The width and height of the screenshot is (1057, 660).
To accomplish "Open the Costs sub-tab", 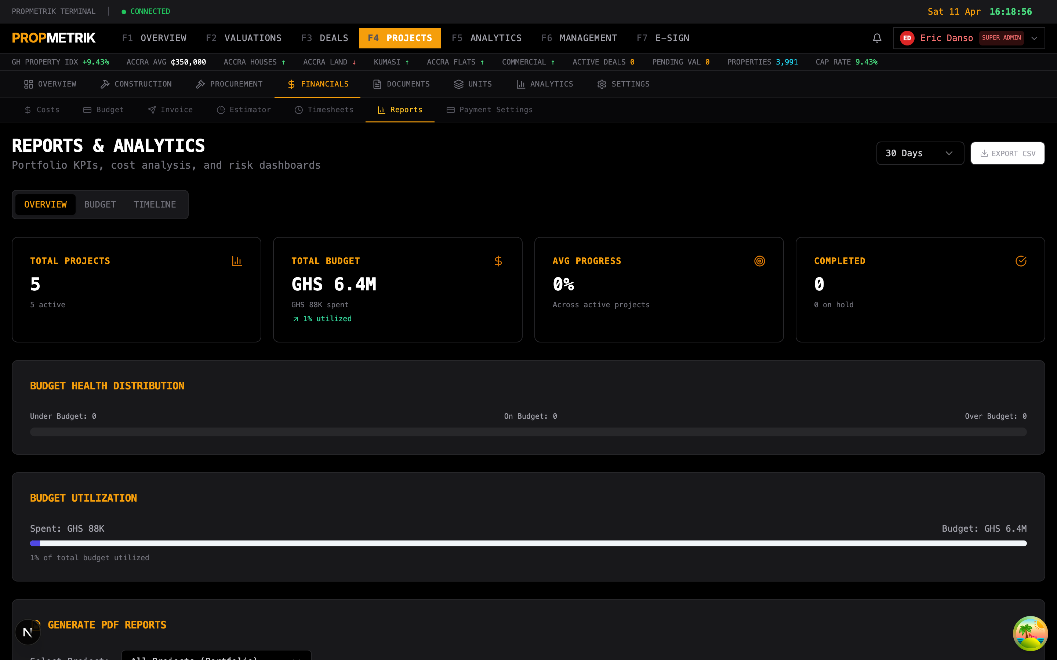I will [42, 110].
